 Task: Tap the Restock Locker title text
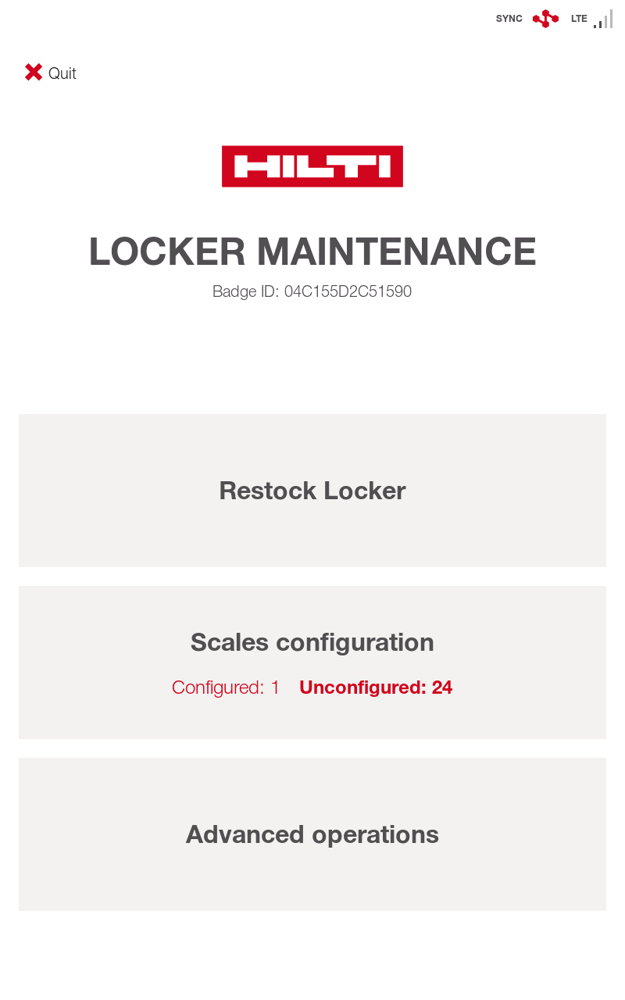(312, 491)
